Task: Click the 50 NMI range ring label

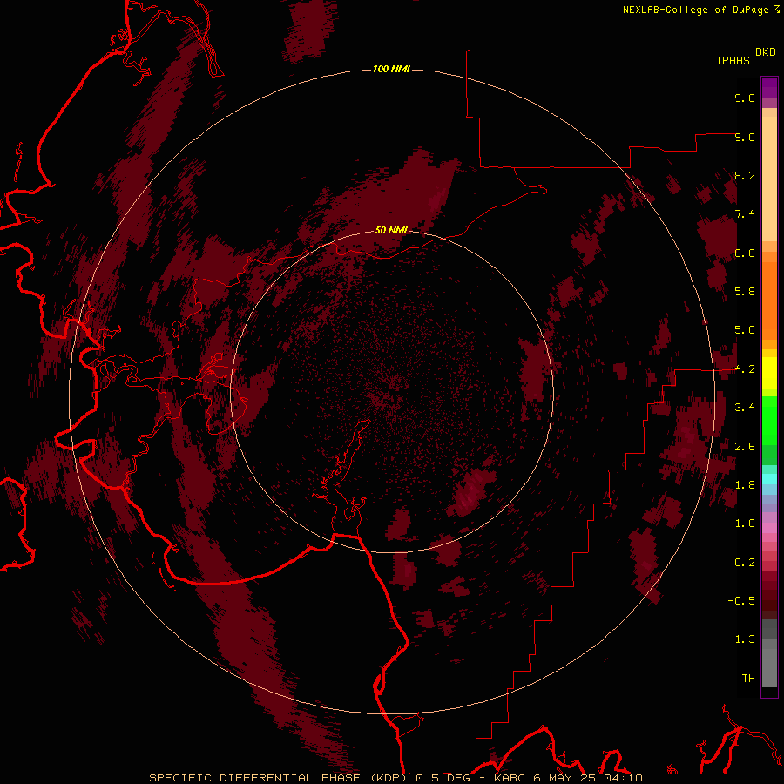Action: coord(391,230)
